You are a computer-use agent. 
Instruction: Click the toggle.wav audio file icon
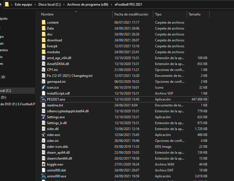coord(44,164)
